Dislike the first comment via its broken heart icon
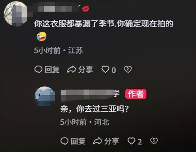The height and width of the screenshot is (152, 196). click(x=128, y=69)
